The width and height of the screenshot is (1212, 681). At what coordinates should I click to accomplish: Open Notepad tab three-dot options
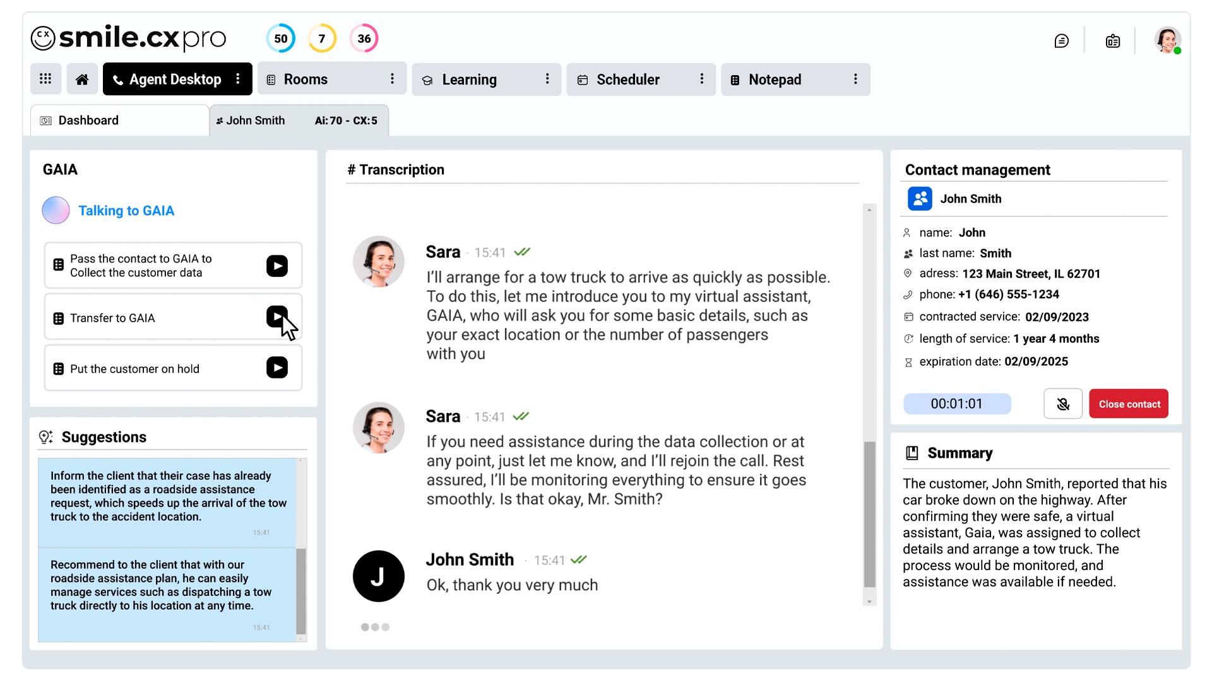855,79
